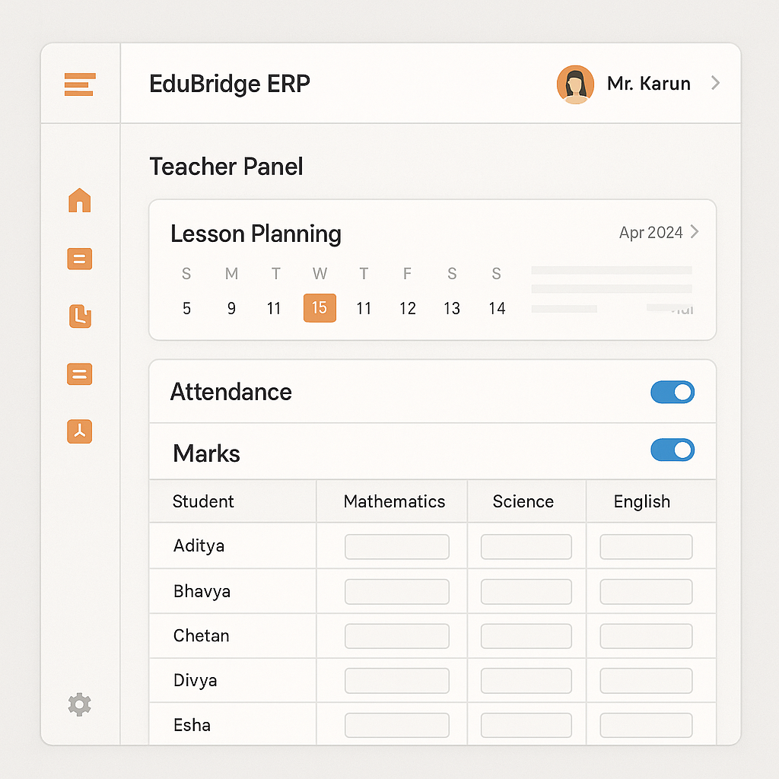Click Chetan's English marks field
The width and height of the screenshot is (779, 779).
646,636
